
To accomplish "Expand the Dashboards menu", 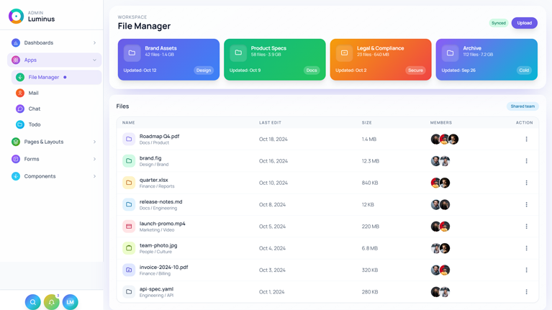I will [54, 43].
